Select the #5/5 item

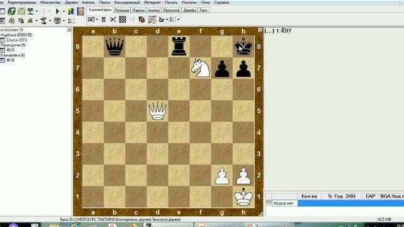(x=11, y=50)
